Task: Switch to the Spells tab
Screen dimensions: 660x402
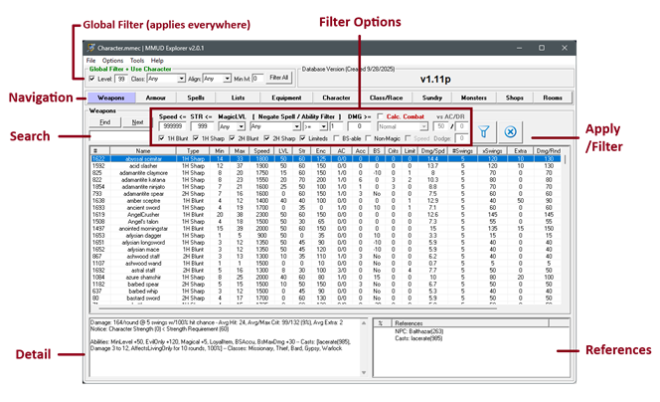Action: [x=196, y=98]
